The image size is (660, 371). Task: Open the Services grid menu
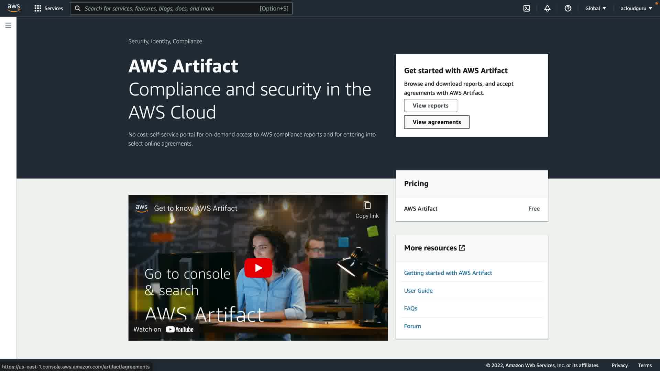point(48,8)
